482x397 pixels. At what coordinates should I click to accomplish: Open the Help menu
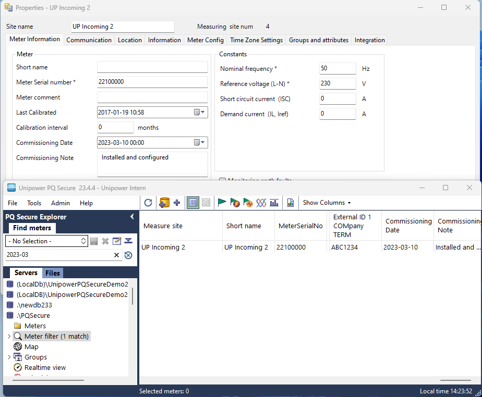tap(86, 203)
